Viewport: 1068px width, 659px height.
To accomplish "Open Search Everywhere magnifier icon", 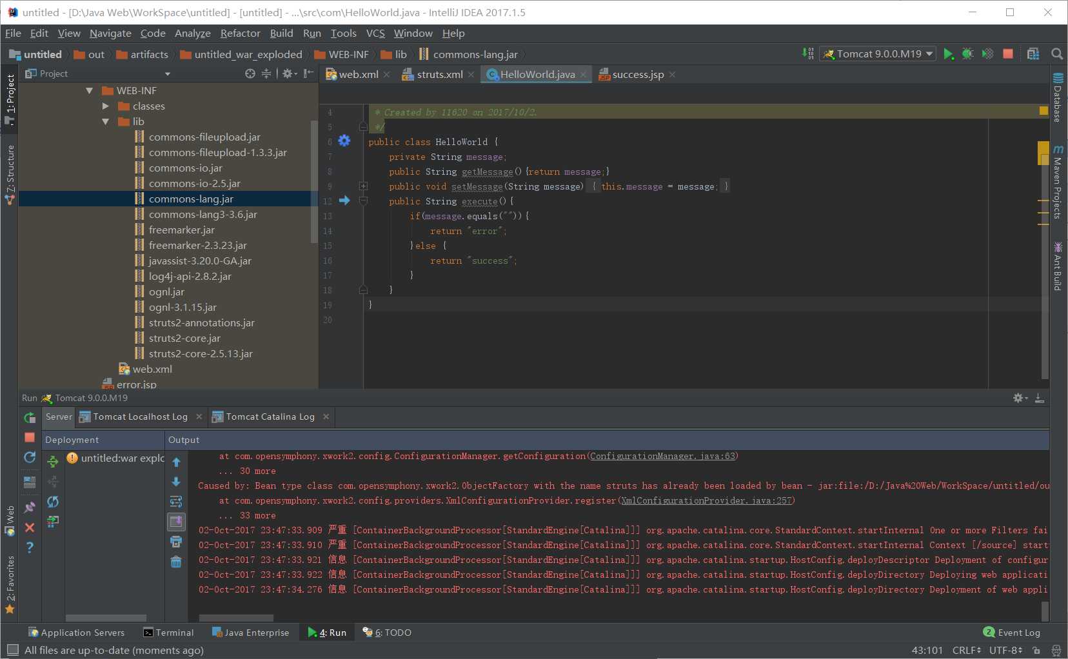I will [1057, 54].
